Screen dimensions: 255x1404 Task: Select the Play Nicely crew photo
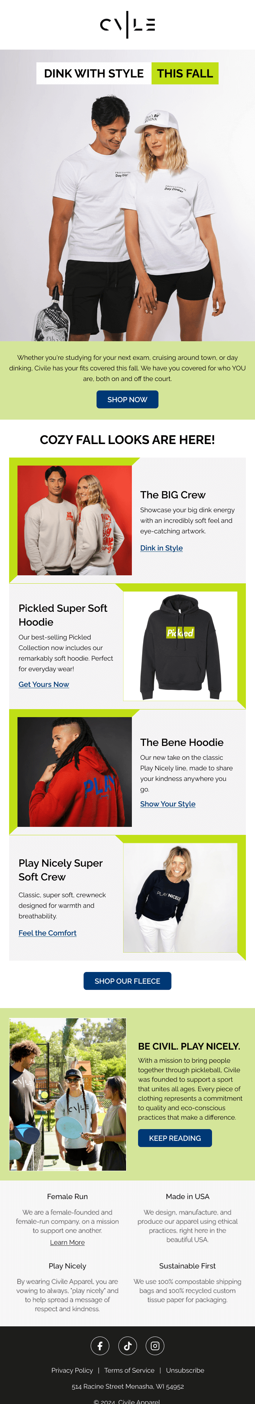(x=180, y=897)
